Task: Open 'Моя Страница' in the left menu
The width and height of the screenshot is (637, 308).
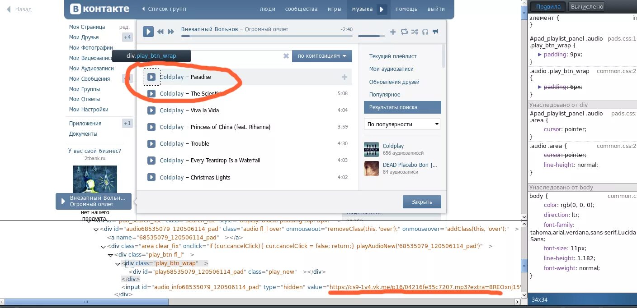Action: pos(87,27)
